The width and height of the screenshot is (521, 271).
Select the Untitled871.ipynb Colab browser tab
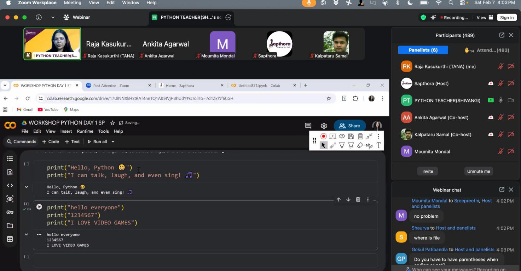[x=259, y=85]
